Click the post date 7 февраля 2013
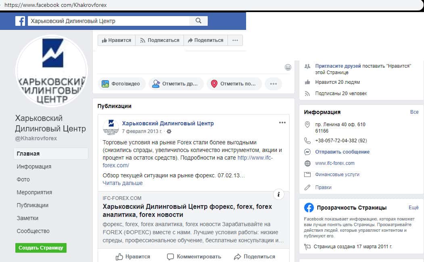This screenshot has height=262, width=424. 142,131
